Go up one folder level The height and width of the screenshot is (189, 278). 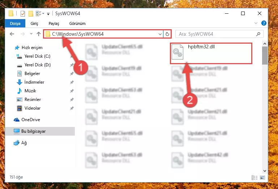click(x=38, y=34)
